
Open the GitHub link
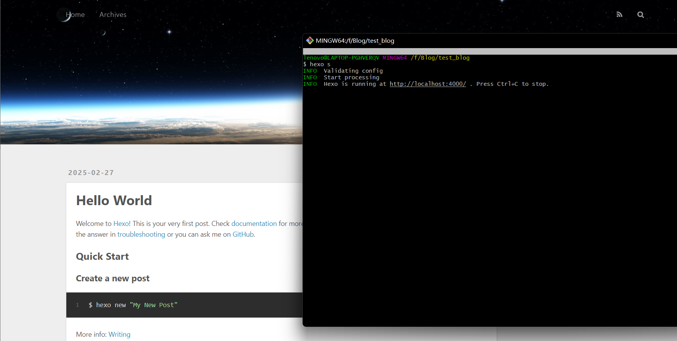click(243, 234)
